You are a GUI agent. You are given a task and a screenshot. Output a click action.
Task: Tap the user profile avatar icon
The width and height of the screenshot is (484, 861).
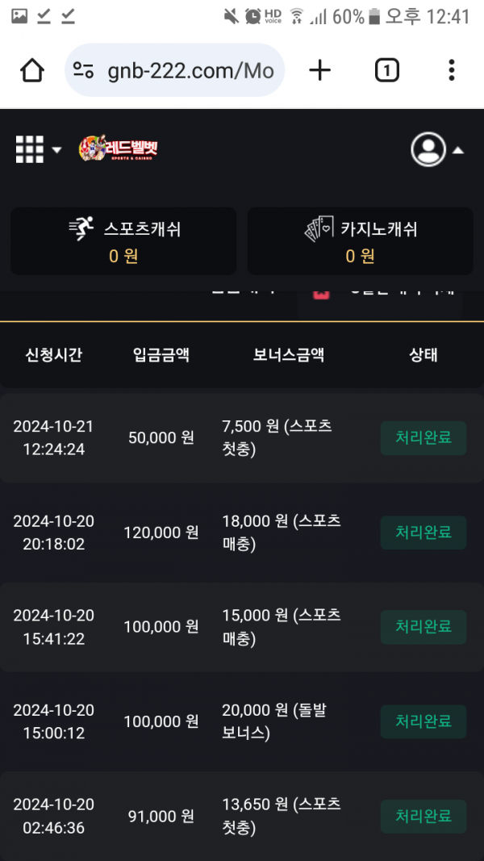click(x=428, y=149)
